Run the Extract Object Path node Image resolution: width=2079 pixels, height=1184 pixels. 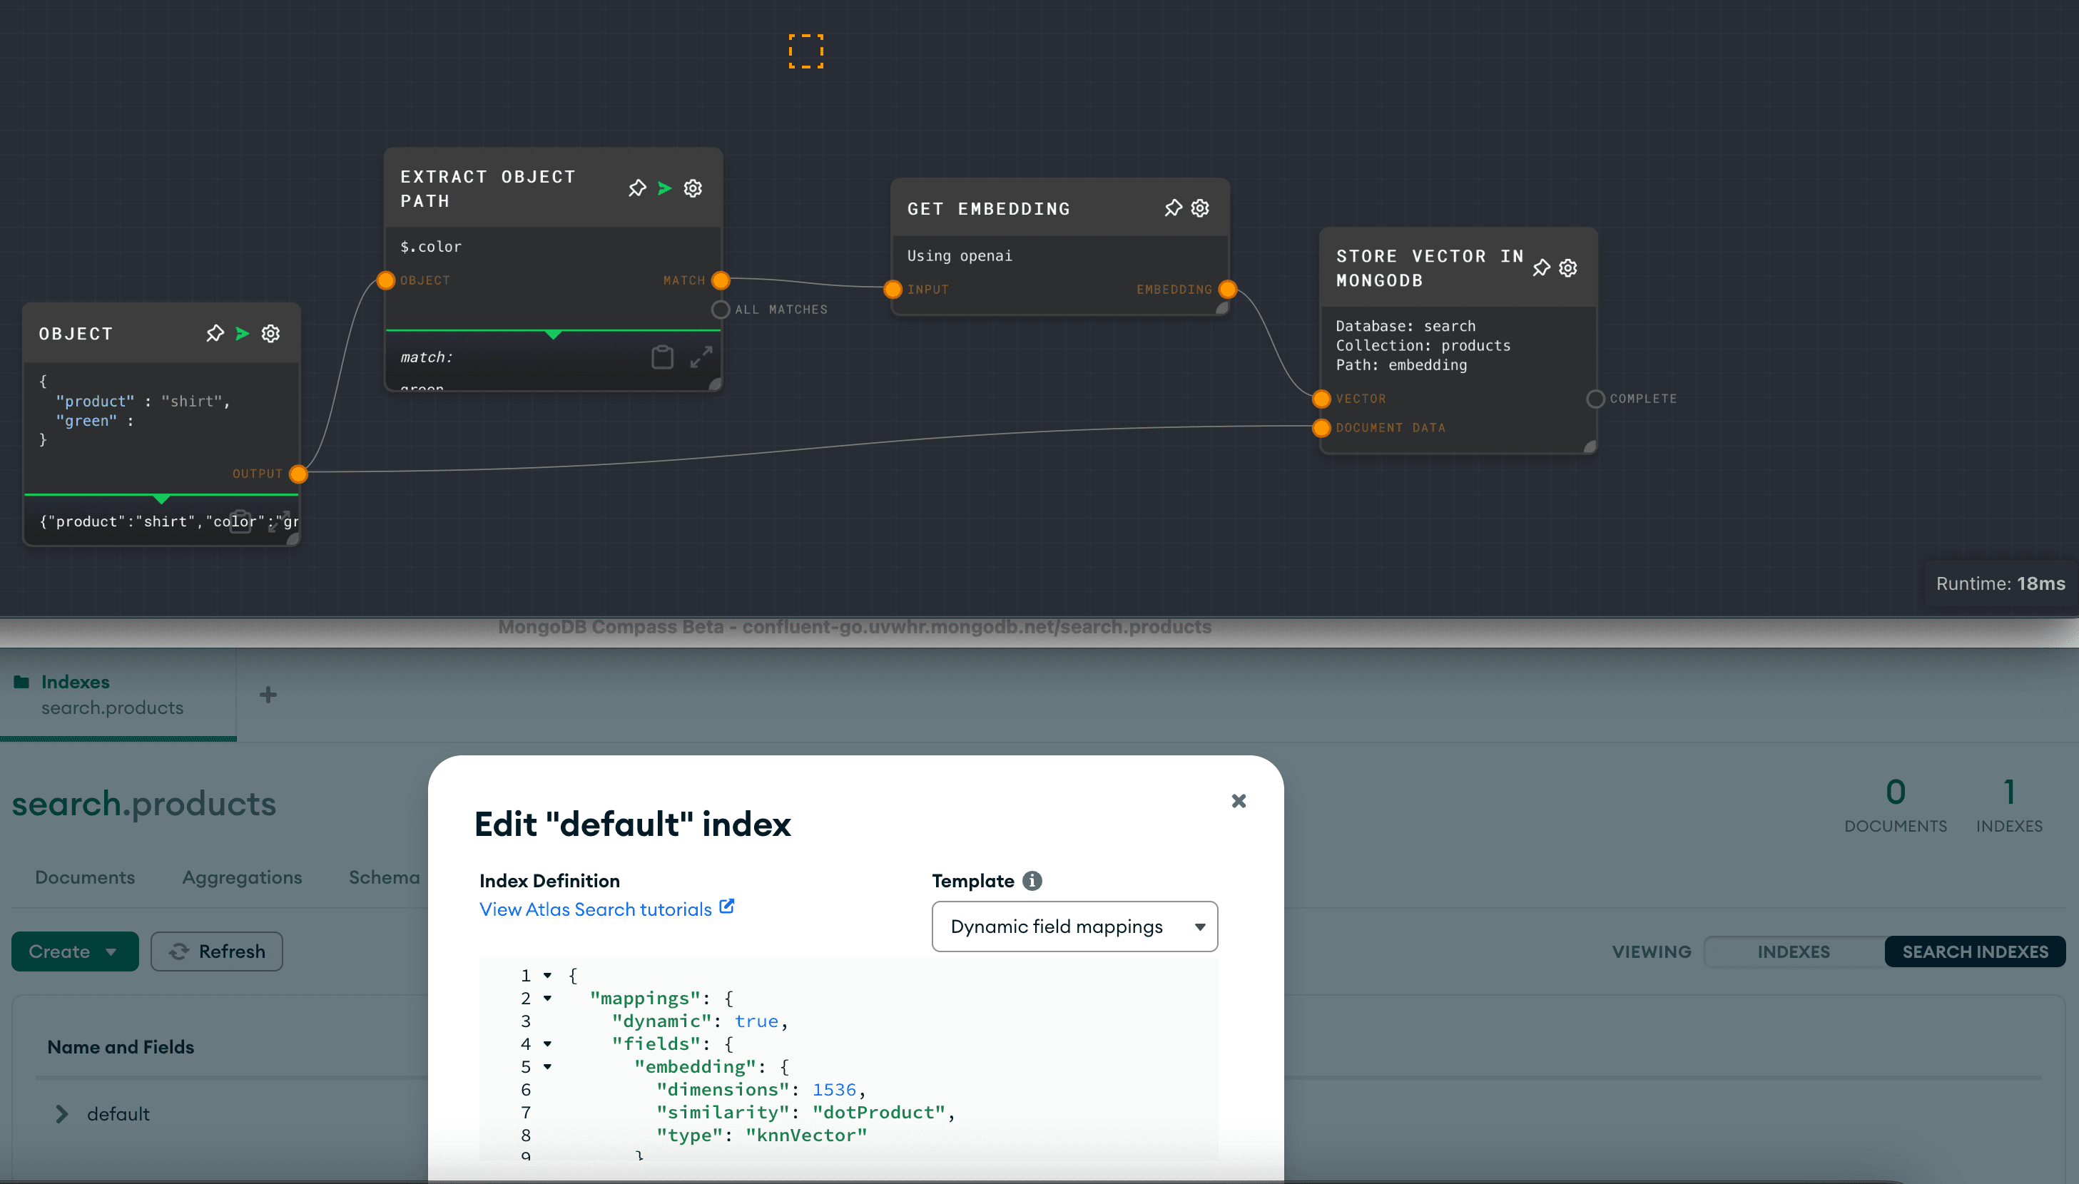[x=664, y=189]
